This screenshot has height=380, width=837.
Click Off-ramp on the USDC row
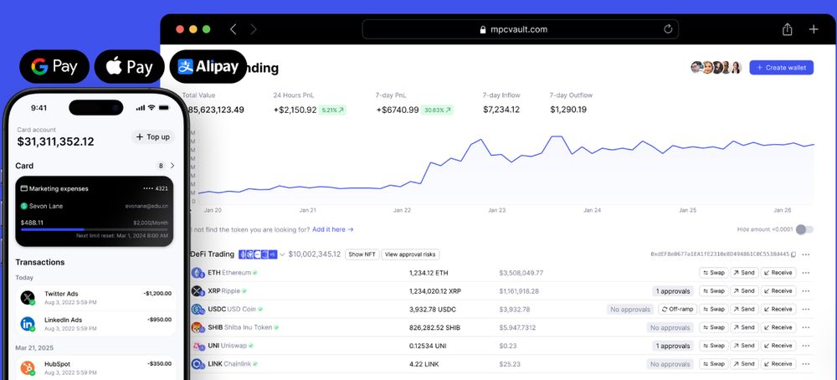pyautogui.click(x=677, y=309)
